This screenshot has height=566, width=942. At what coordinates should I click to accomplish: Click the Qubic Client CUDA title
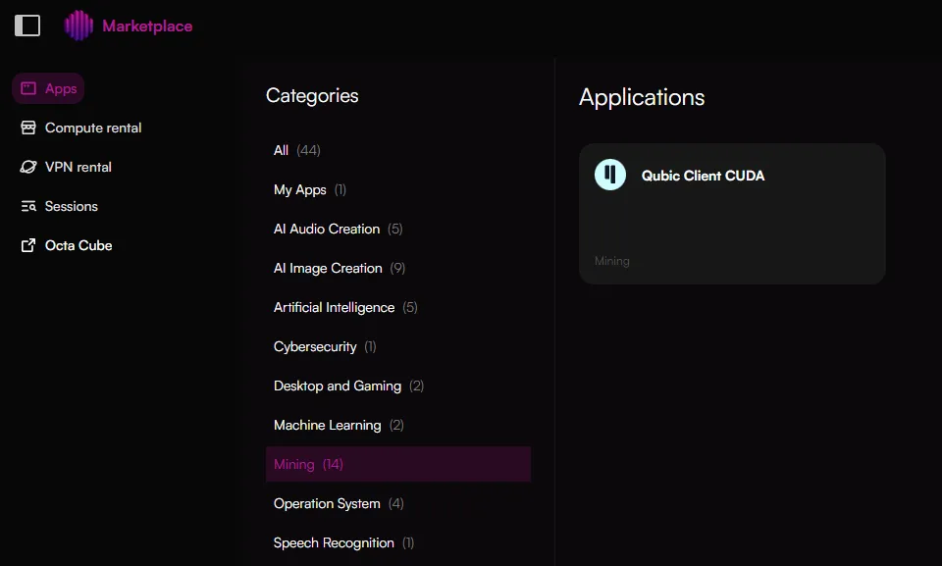tap(703, 176)
